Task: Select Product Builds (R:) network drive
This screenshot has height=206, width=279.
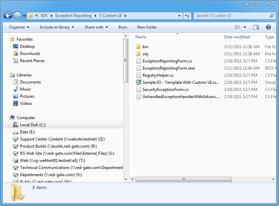Action: (59, 146)
